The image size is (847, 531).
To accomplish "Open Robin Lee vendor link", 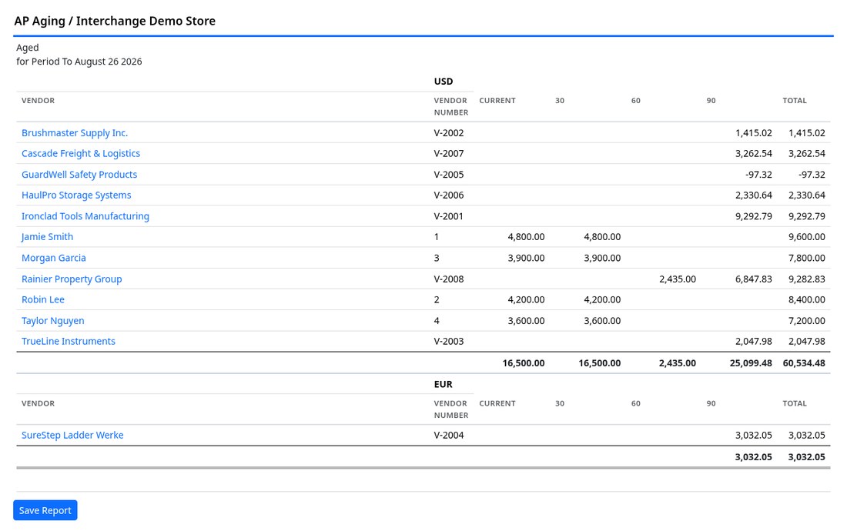I will (x=42, y=299).
